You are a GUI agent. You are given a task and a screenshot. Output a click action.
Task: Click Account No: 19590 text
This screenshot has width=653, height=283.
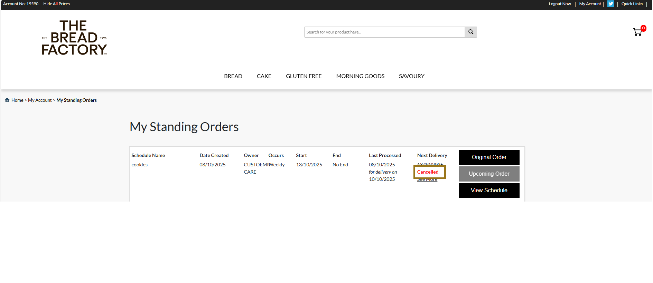tap(21, 4)
